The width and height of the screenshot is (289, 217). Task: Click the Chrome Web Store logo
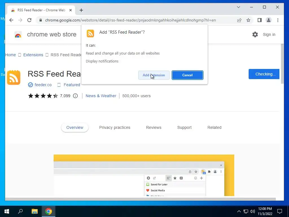[x=18, y=34]
